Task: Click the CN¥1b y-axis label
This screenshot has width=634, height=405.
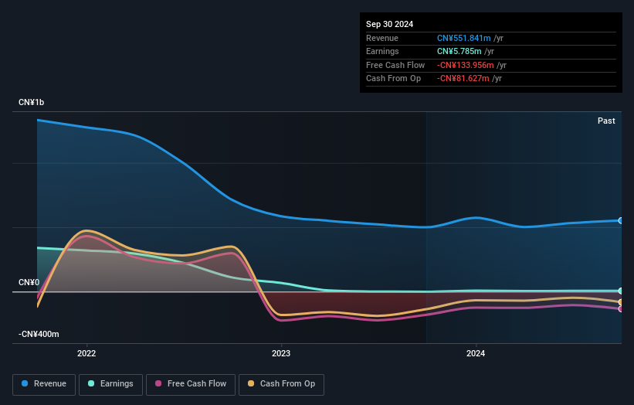Action: [x=31, y=102]
